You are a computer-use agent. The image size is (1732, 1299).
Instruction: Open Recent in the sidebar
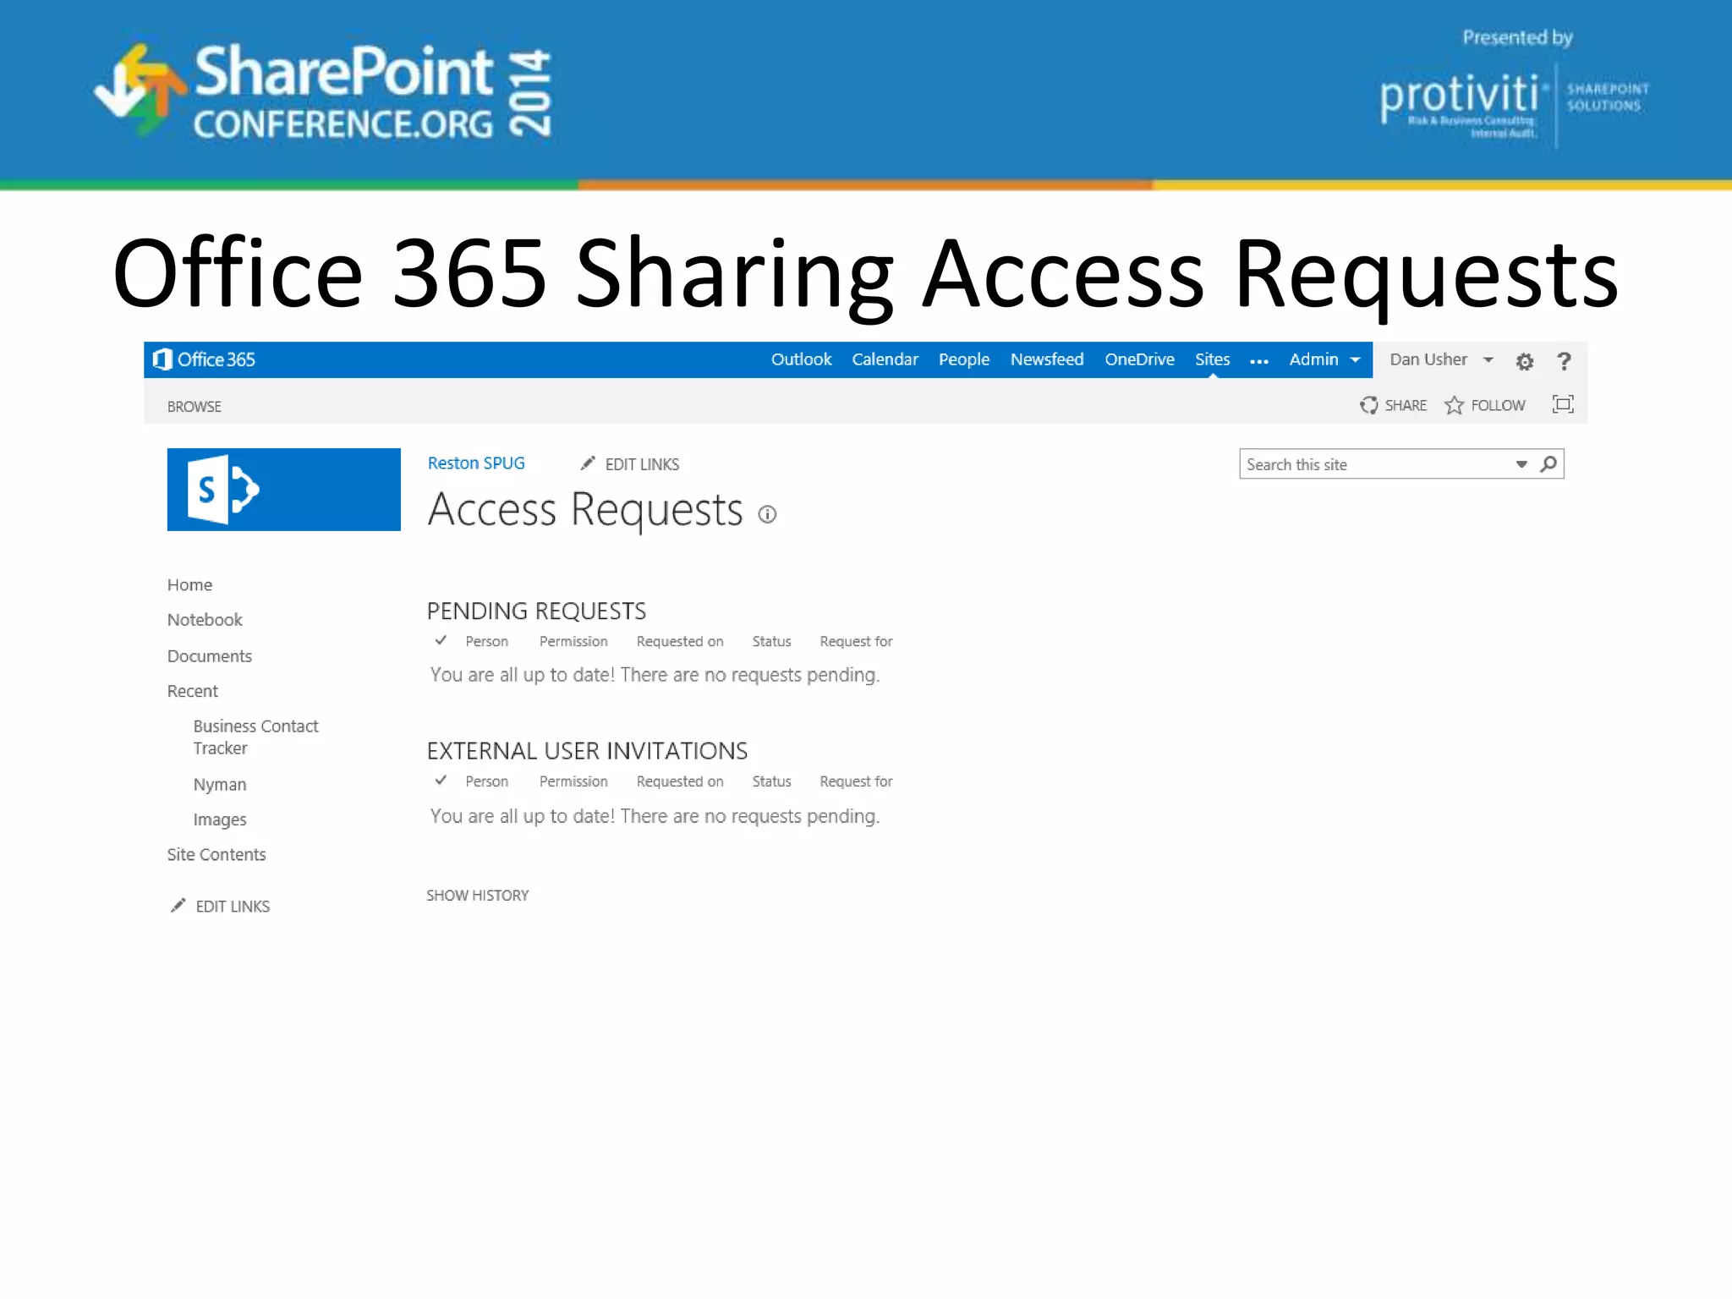click(x=192, y=691)
